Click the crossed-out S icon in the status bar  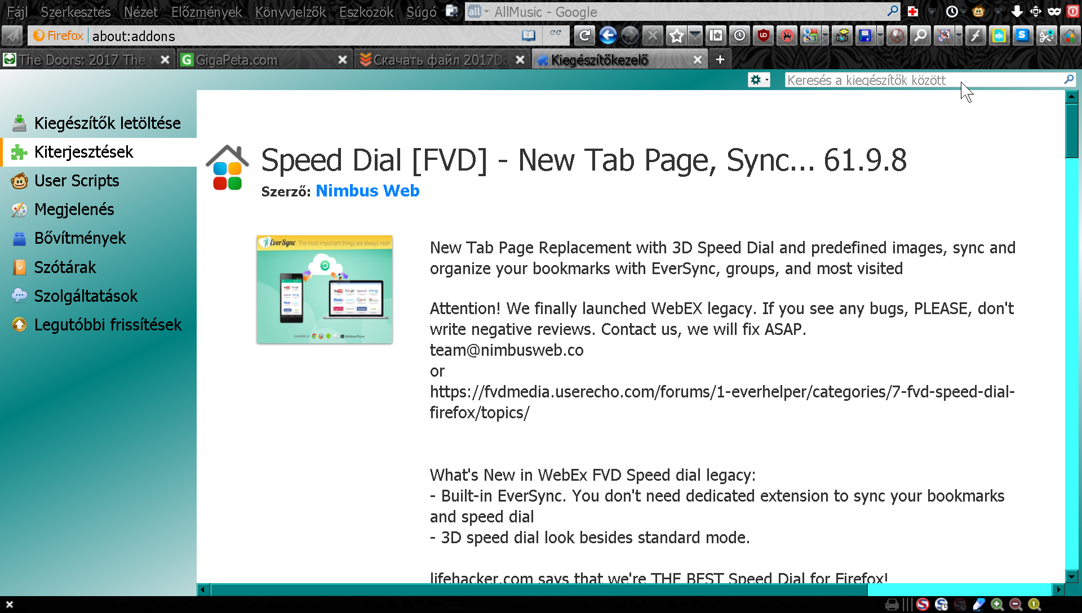click(x=923, y=605)
